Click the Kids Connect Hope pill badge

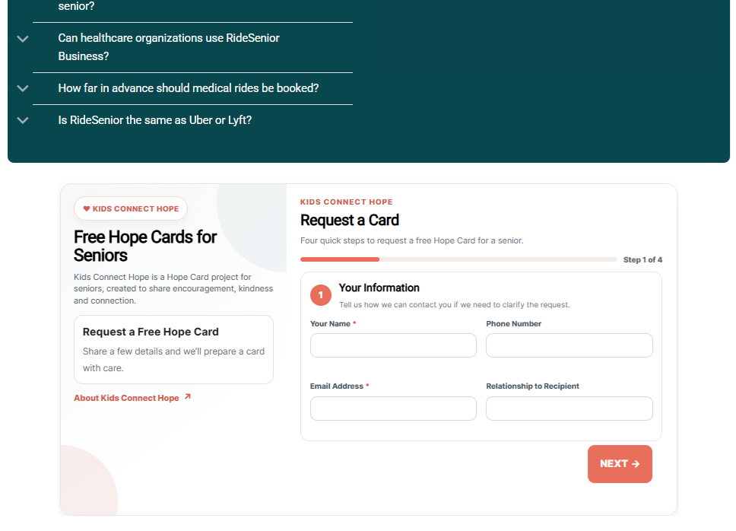(131, 208)
